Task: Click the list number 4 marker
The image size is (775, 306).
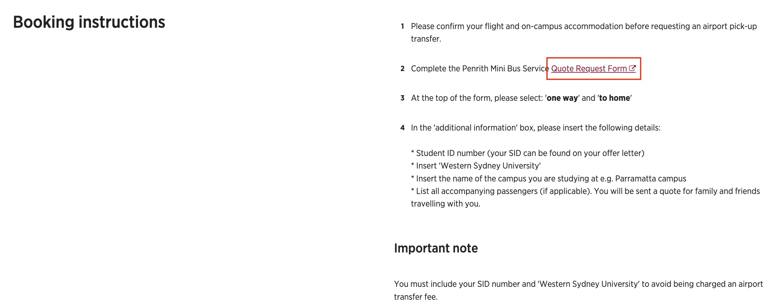Action: 402,128
